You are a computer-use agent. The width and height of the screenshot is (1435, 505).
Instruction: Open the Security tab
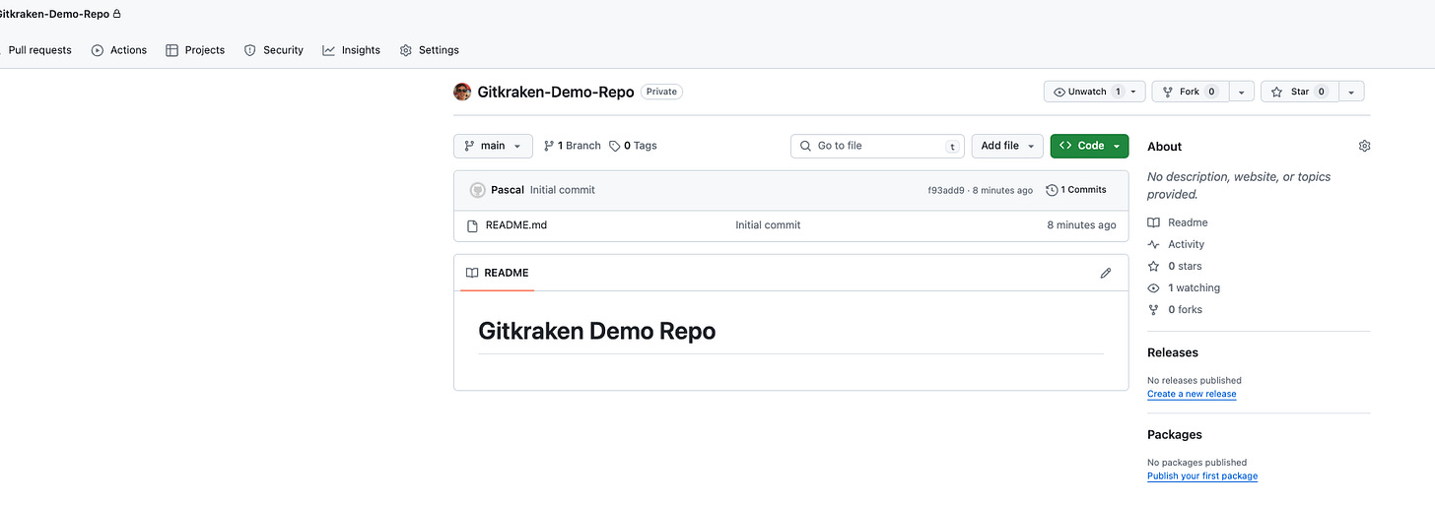click(x=274, y=50)
